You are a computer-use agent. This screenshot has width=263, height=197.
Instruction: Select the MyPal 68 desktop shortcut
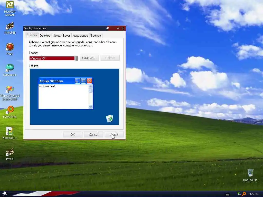click(x=10, y=28)
